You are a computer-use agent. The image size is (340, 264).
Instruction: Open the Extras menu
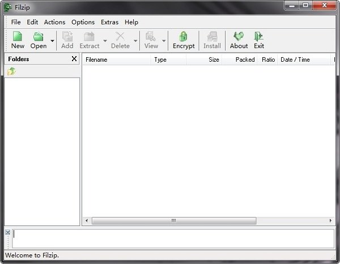pyautogui.click(x=110, y=22)
